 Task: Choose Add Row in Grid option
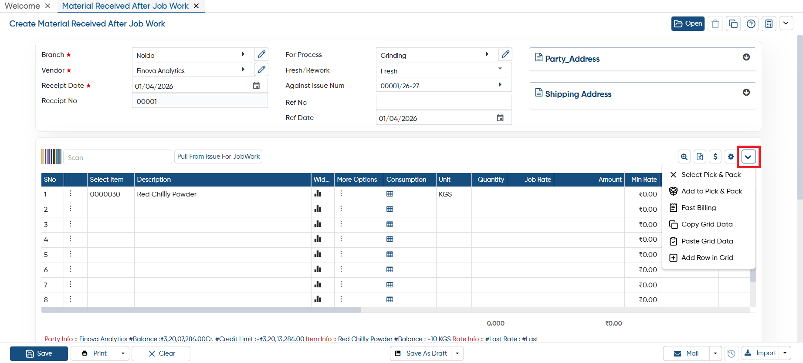(x=707, y=258)
